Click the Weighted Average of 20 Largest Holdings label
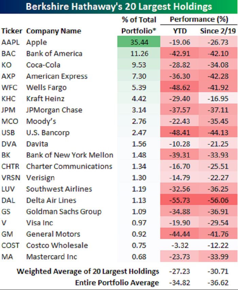This screenshot has width=238, height=290. (x=88, y=271)
